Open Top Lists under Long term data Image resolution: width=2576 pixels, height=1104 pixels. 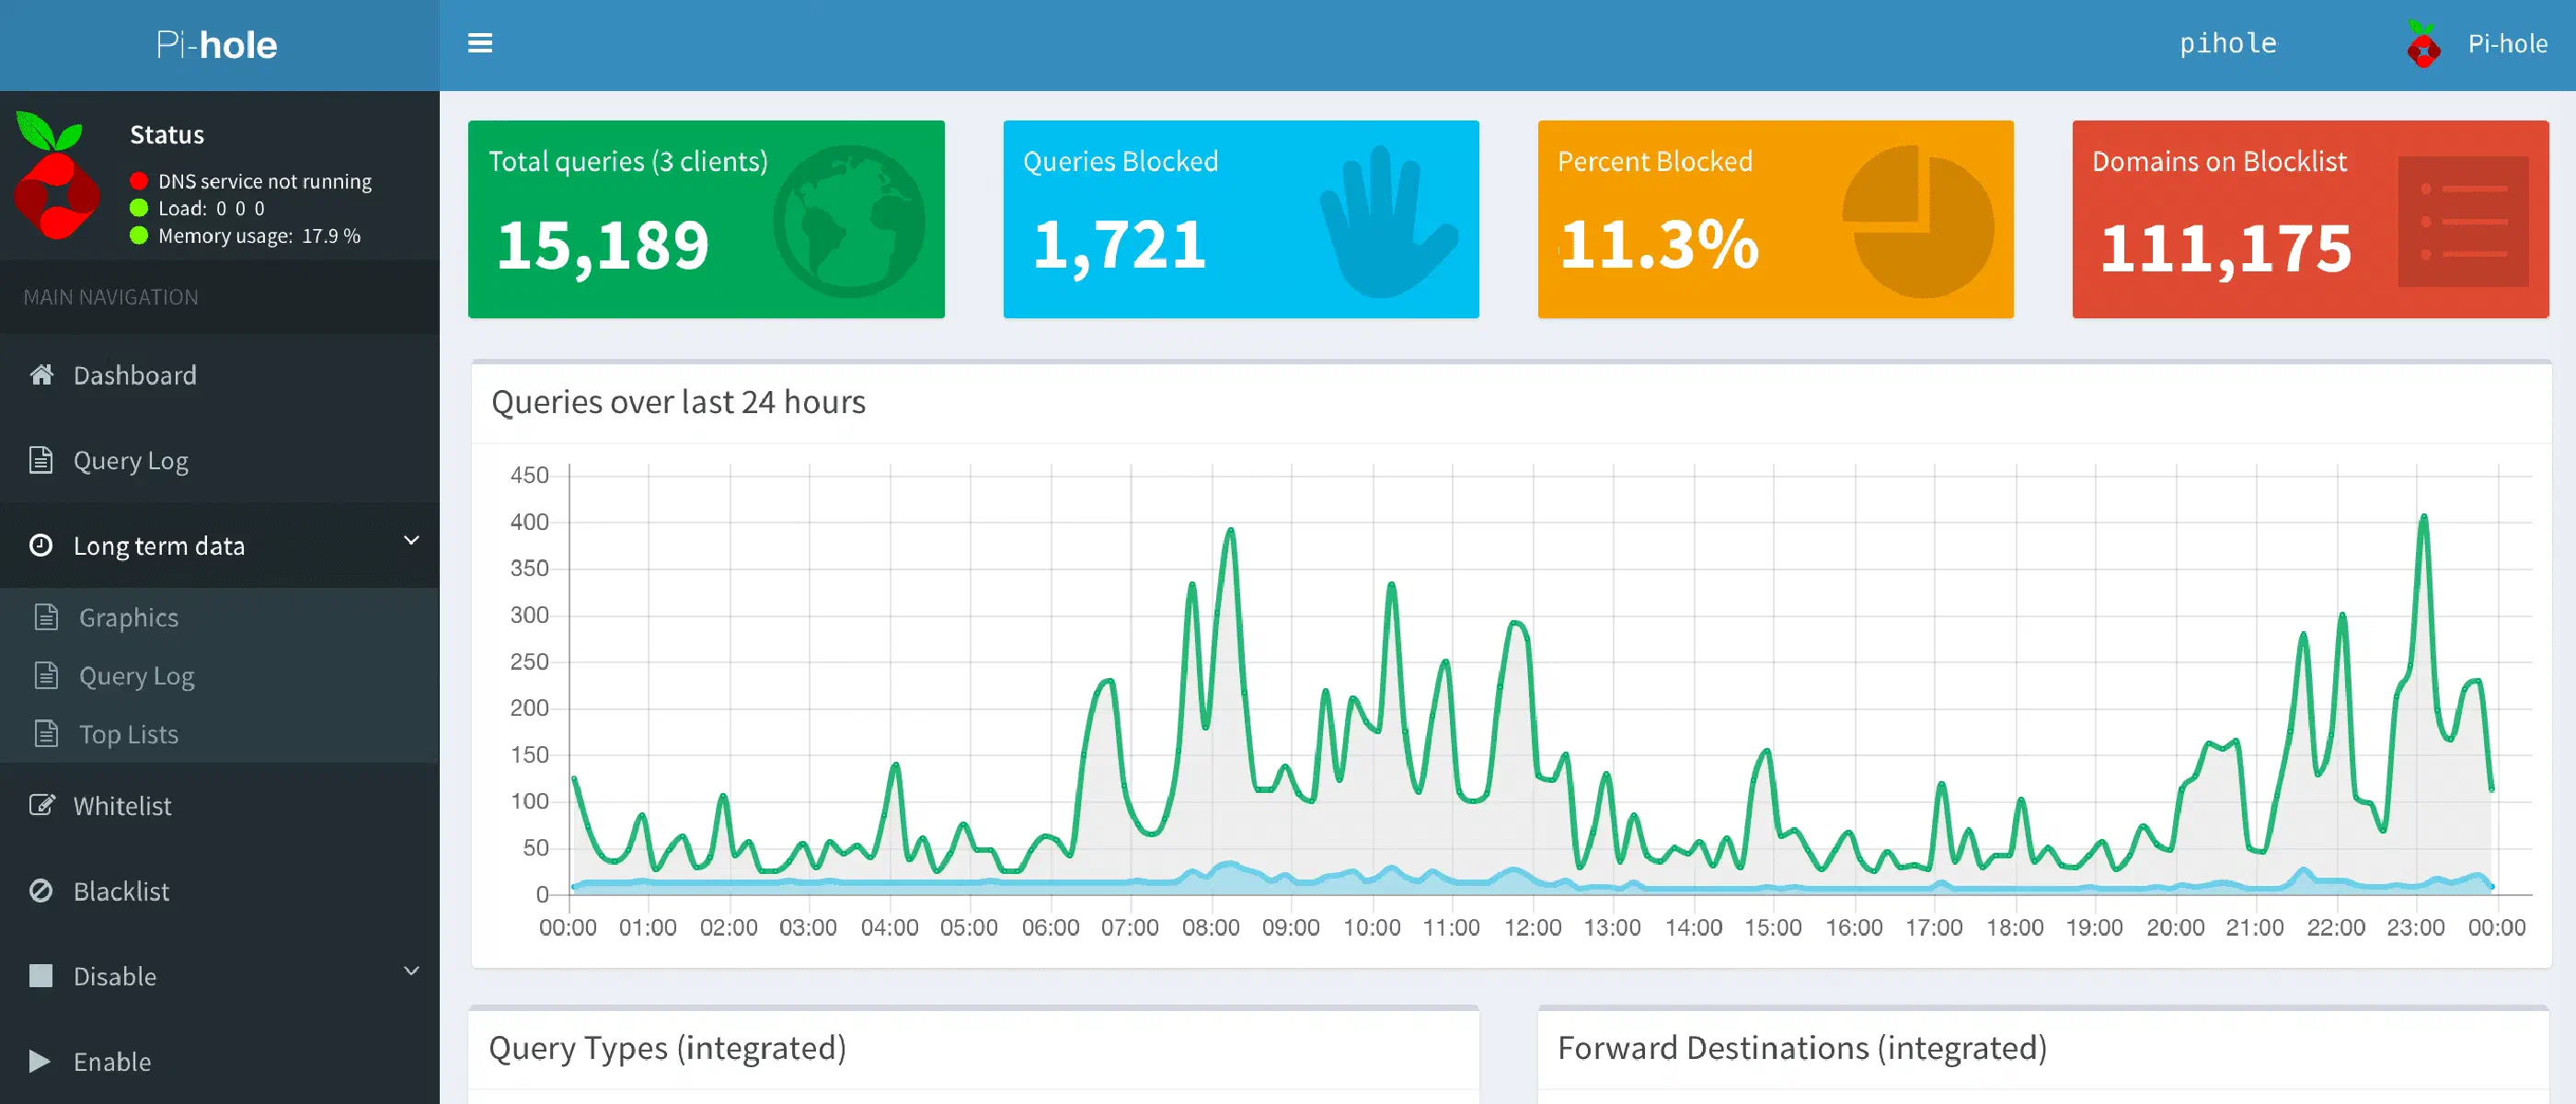128,734
